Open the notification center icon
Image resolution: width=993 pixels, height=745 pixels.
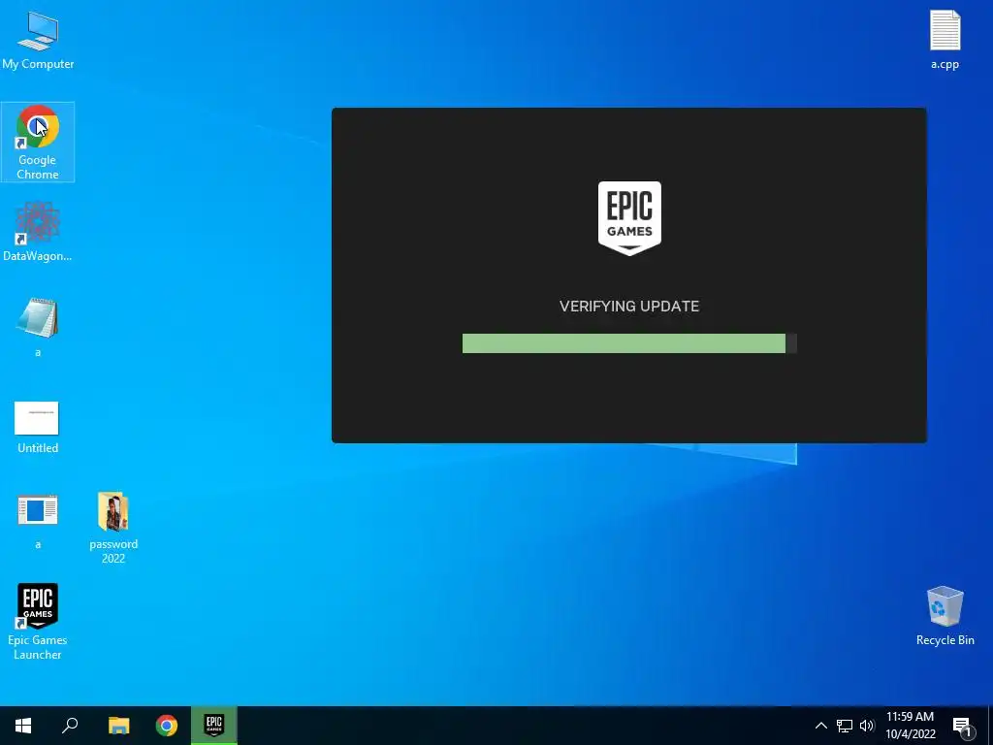click(x=962, y=726)
